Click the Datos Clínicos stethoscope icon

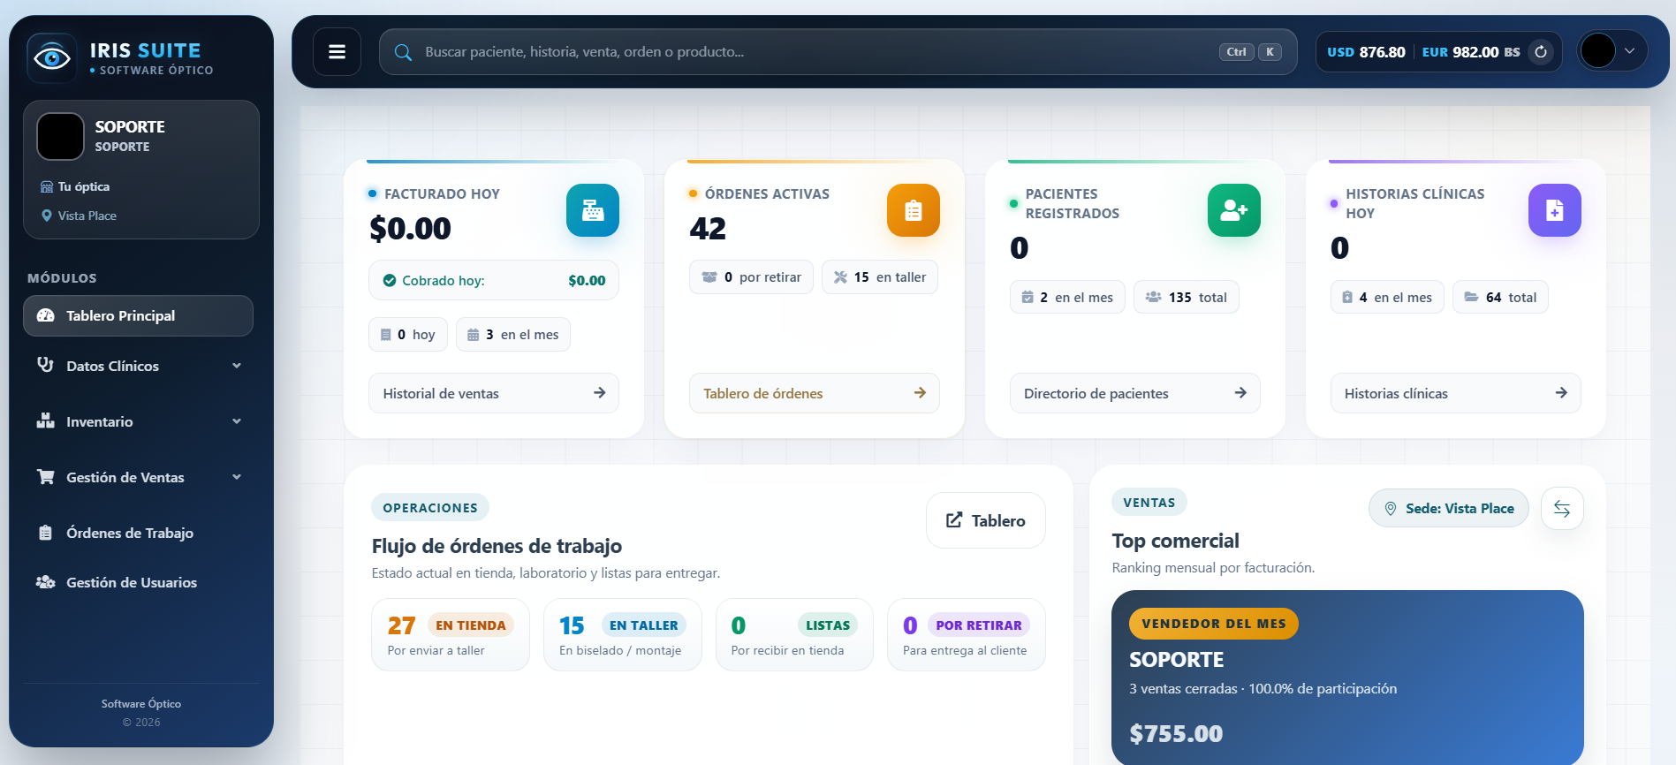[x=45, y=365]
